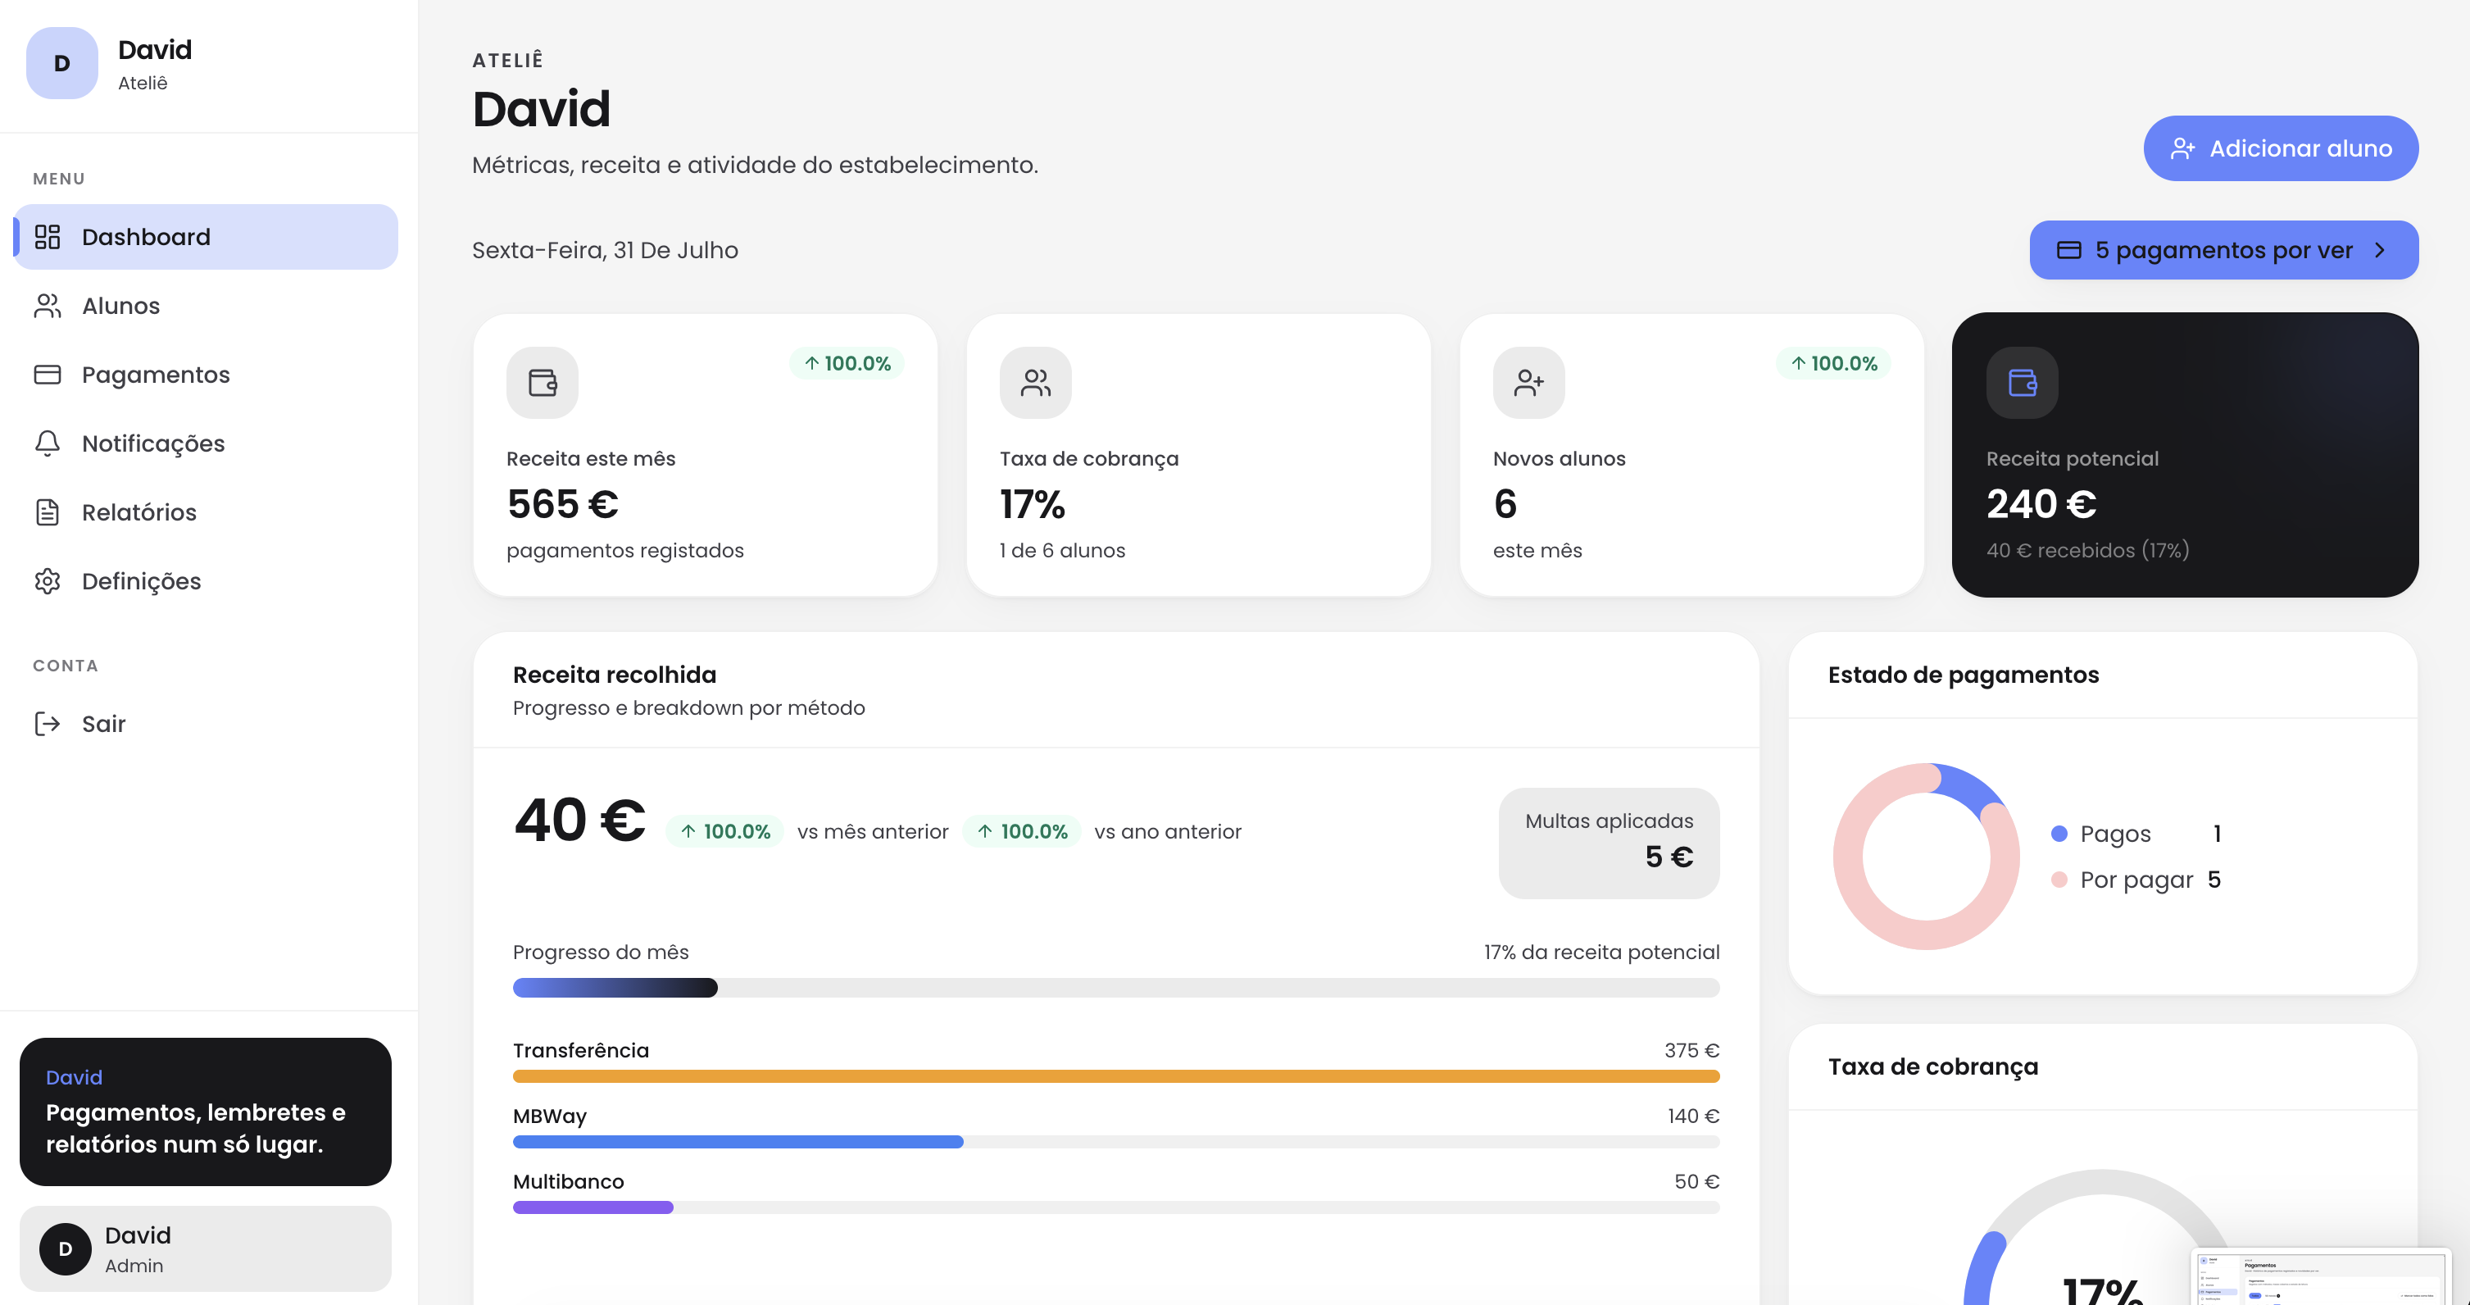
Task: Click the Definições gear icon
Action: (x=47, y=581)
